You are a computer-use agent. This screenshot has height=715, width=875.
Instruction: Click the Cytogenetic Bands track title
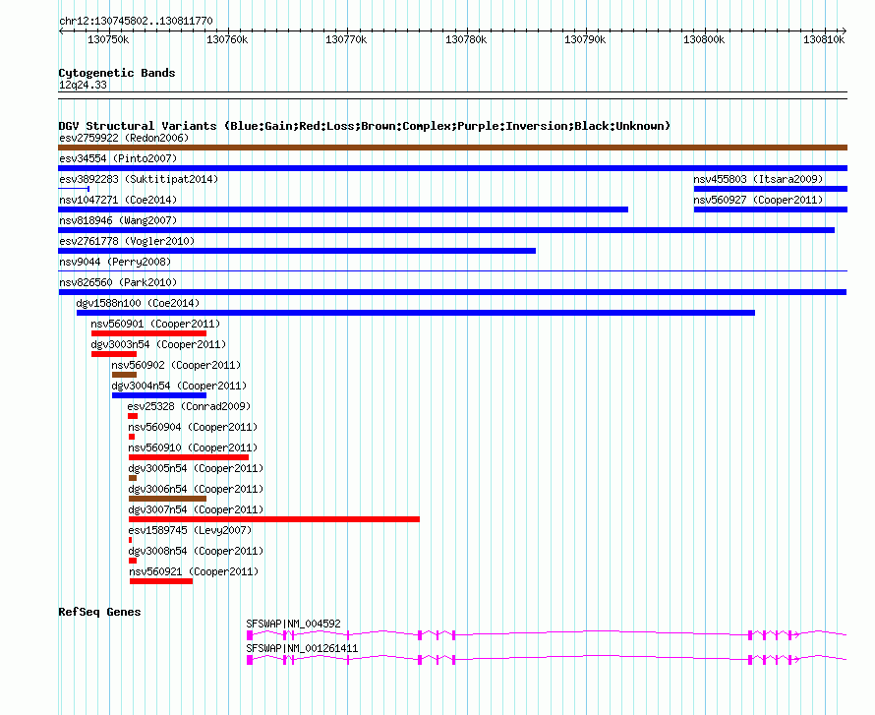[117, 73]
